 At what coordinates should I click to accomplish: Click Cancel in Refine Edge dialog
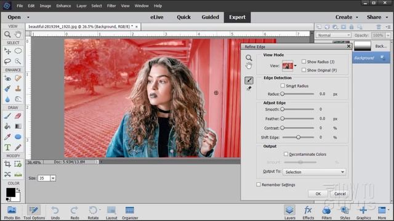(x=340, y=194)
